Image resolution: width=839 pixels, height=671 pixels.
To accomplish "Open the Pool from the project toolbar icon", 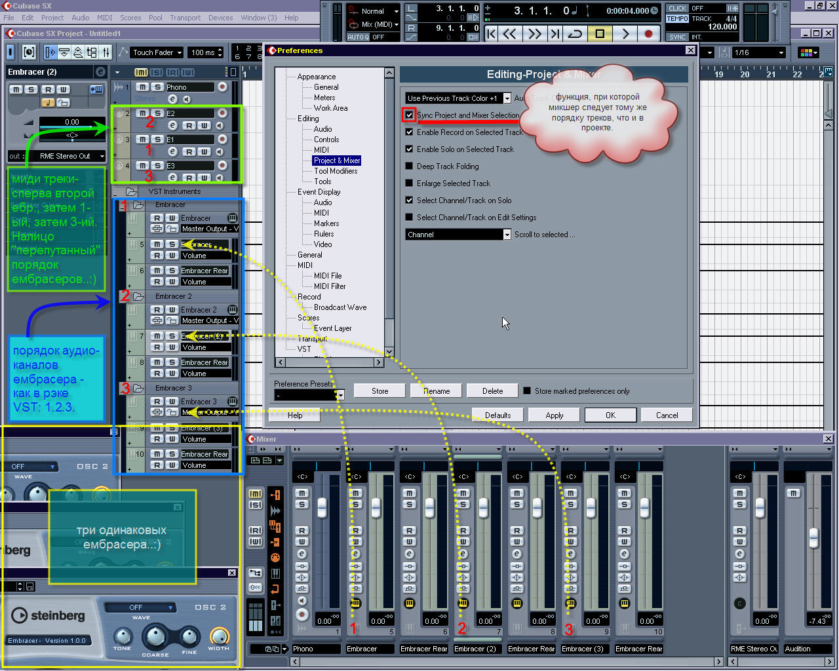I will [x=92, y=52].
